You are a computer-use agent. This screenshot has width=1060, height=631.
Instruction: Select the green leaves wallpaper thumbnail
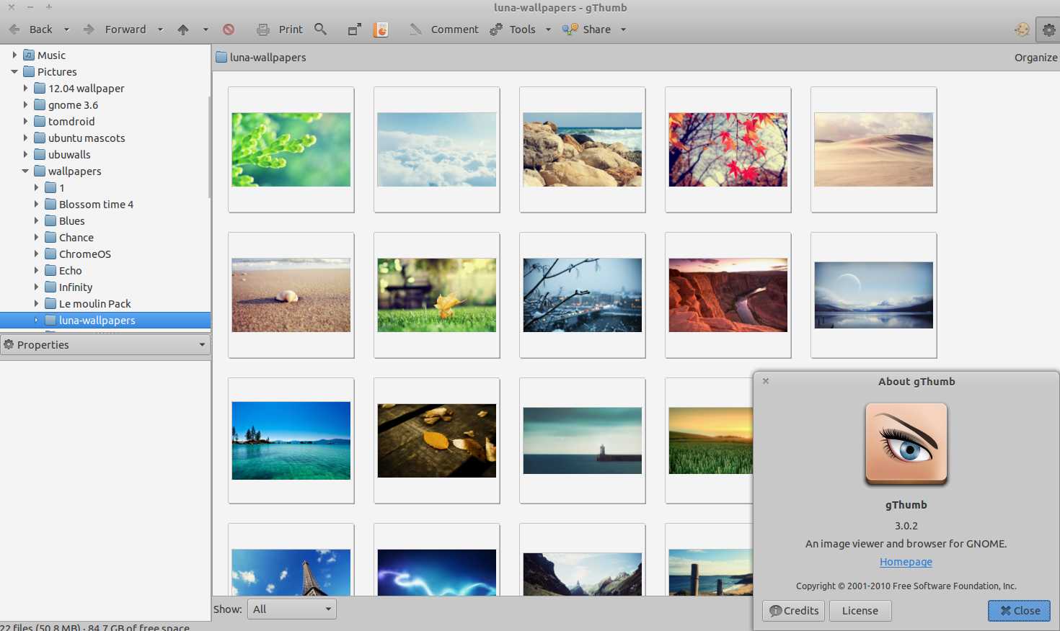pyautogui.click(x=291, y=150)
